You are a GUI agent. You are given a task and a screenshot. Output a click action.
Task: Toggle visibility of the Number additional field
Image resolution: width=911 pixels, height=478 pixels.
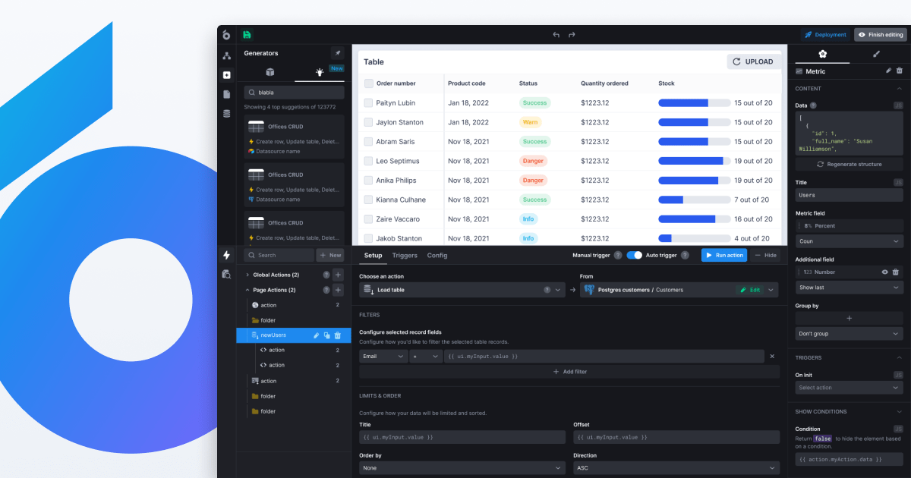pyautogui.click(x=884, y=272)
